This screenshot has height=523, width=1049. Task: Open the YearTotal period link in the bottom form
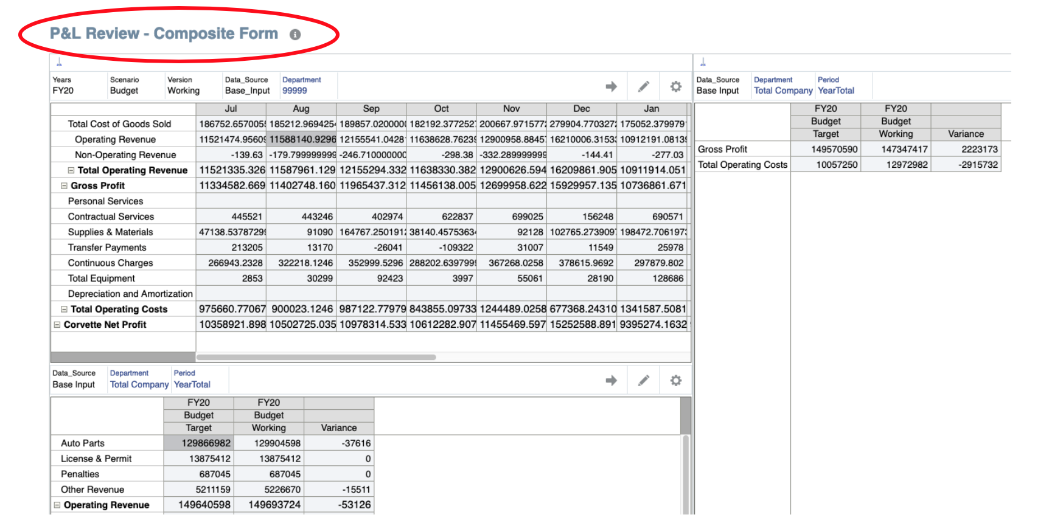(192, 384)
